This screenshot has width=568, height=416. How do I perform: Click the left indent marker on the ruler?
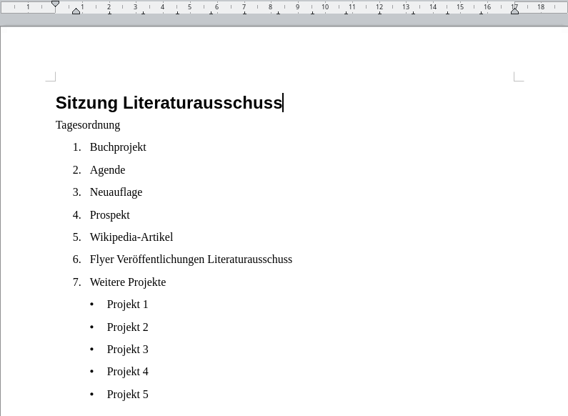[76, 11]
